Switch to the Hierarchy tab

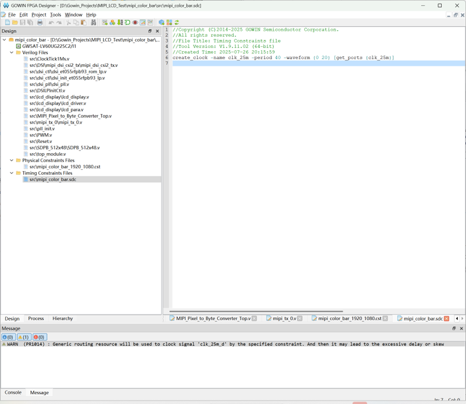(62, 318)
